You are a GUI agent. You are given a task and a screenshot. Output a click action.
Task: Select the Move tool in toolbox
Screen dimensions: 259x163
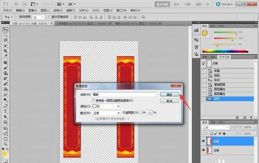(x=6, y=30)
